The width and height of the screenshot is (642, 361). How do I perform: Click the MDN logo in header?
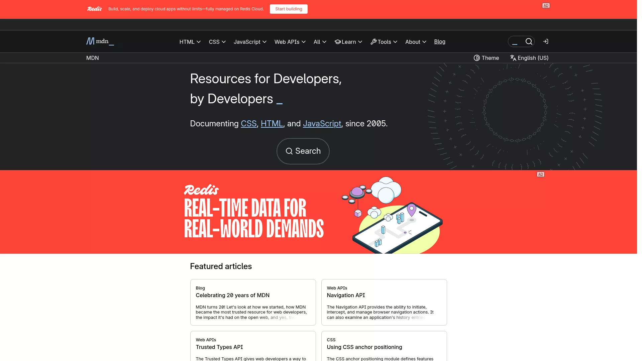[x=100, y=41]
